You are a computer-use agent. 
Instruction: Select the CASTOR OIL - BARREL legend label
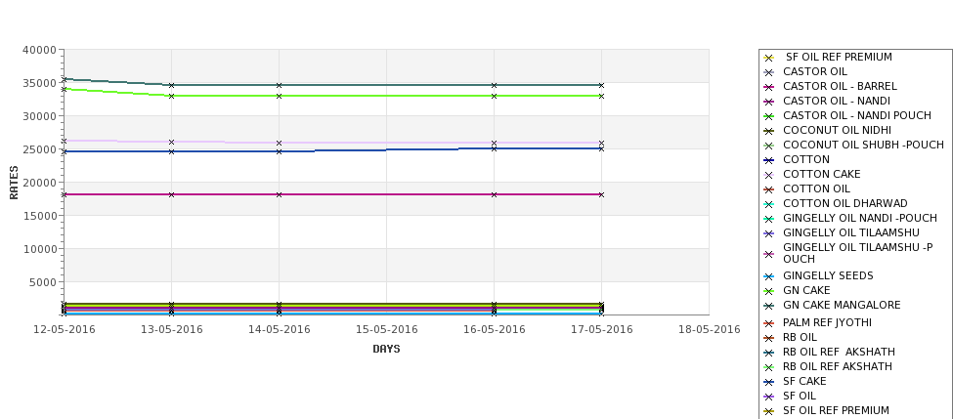coord(840,86)
